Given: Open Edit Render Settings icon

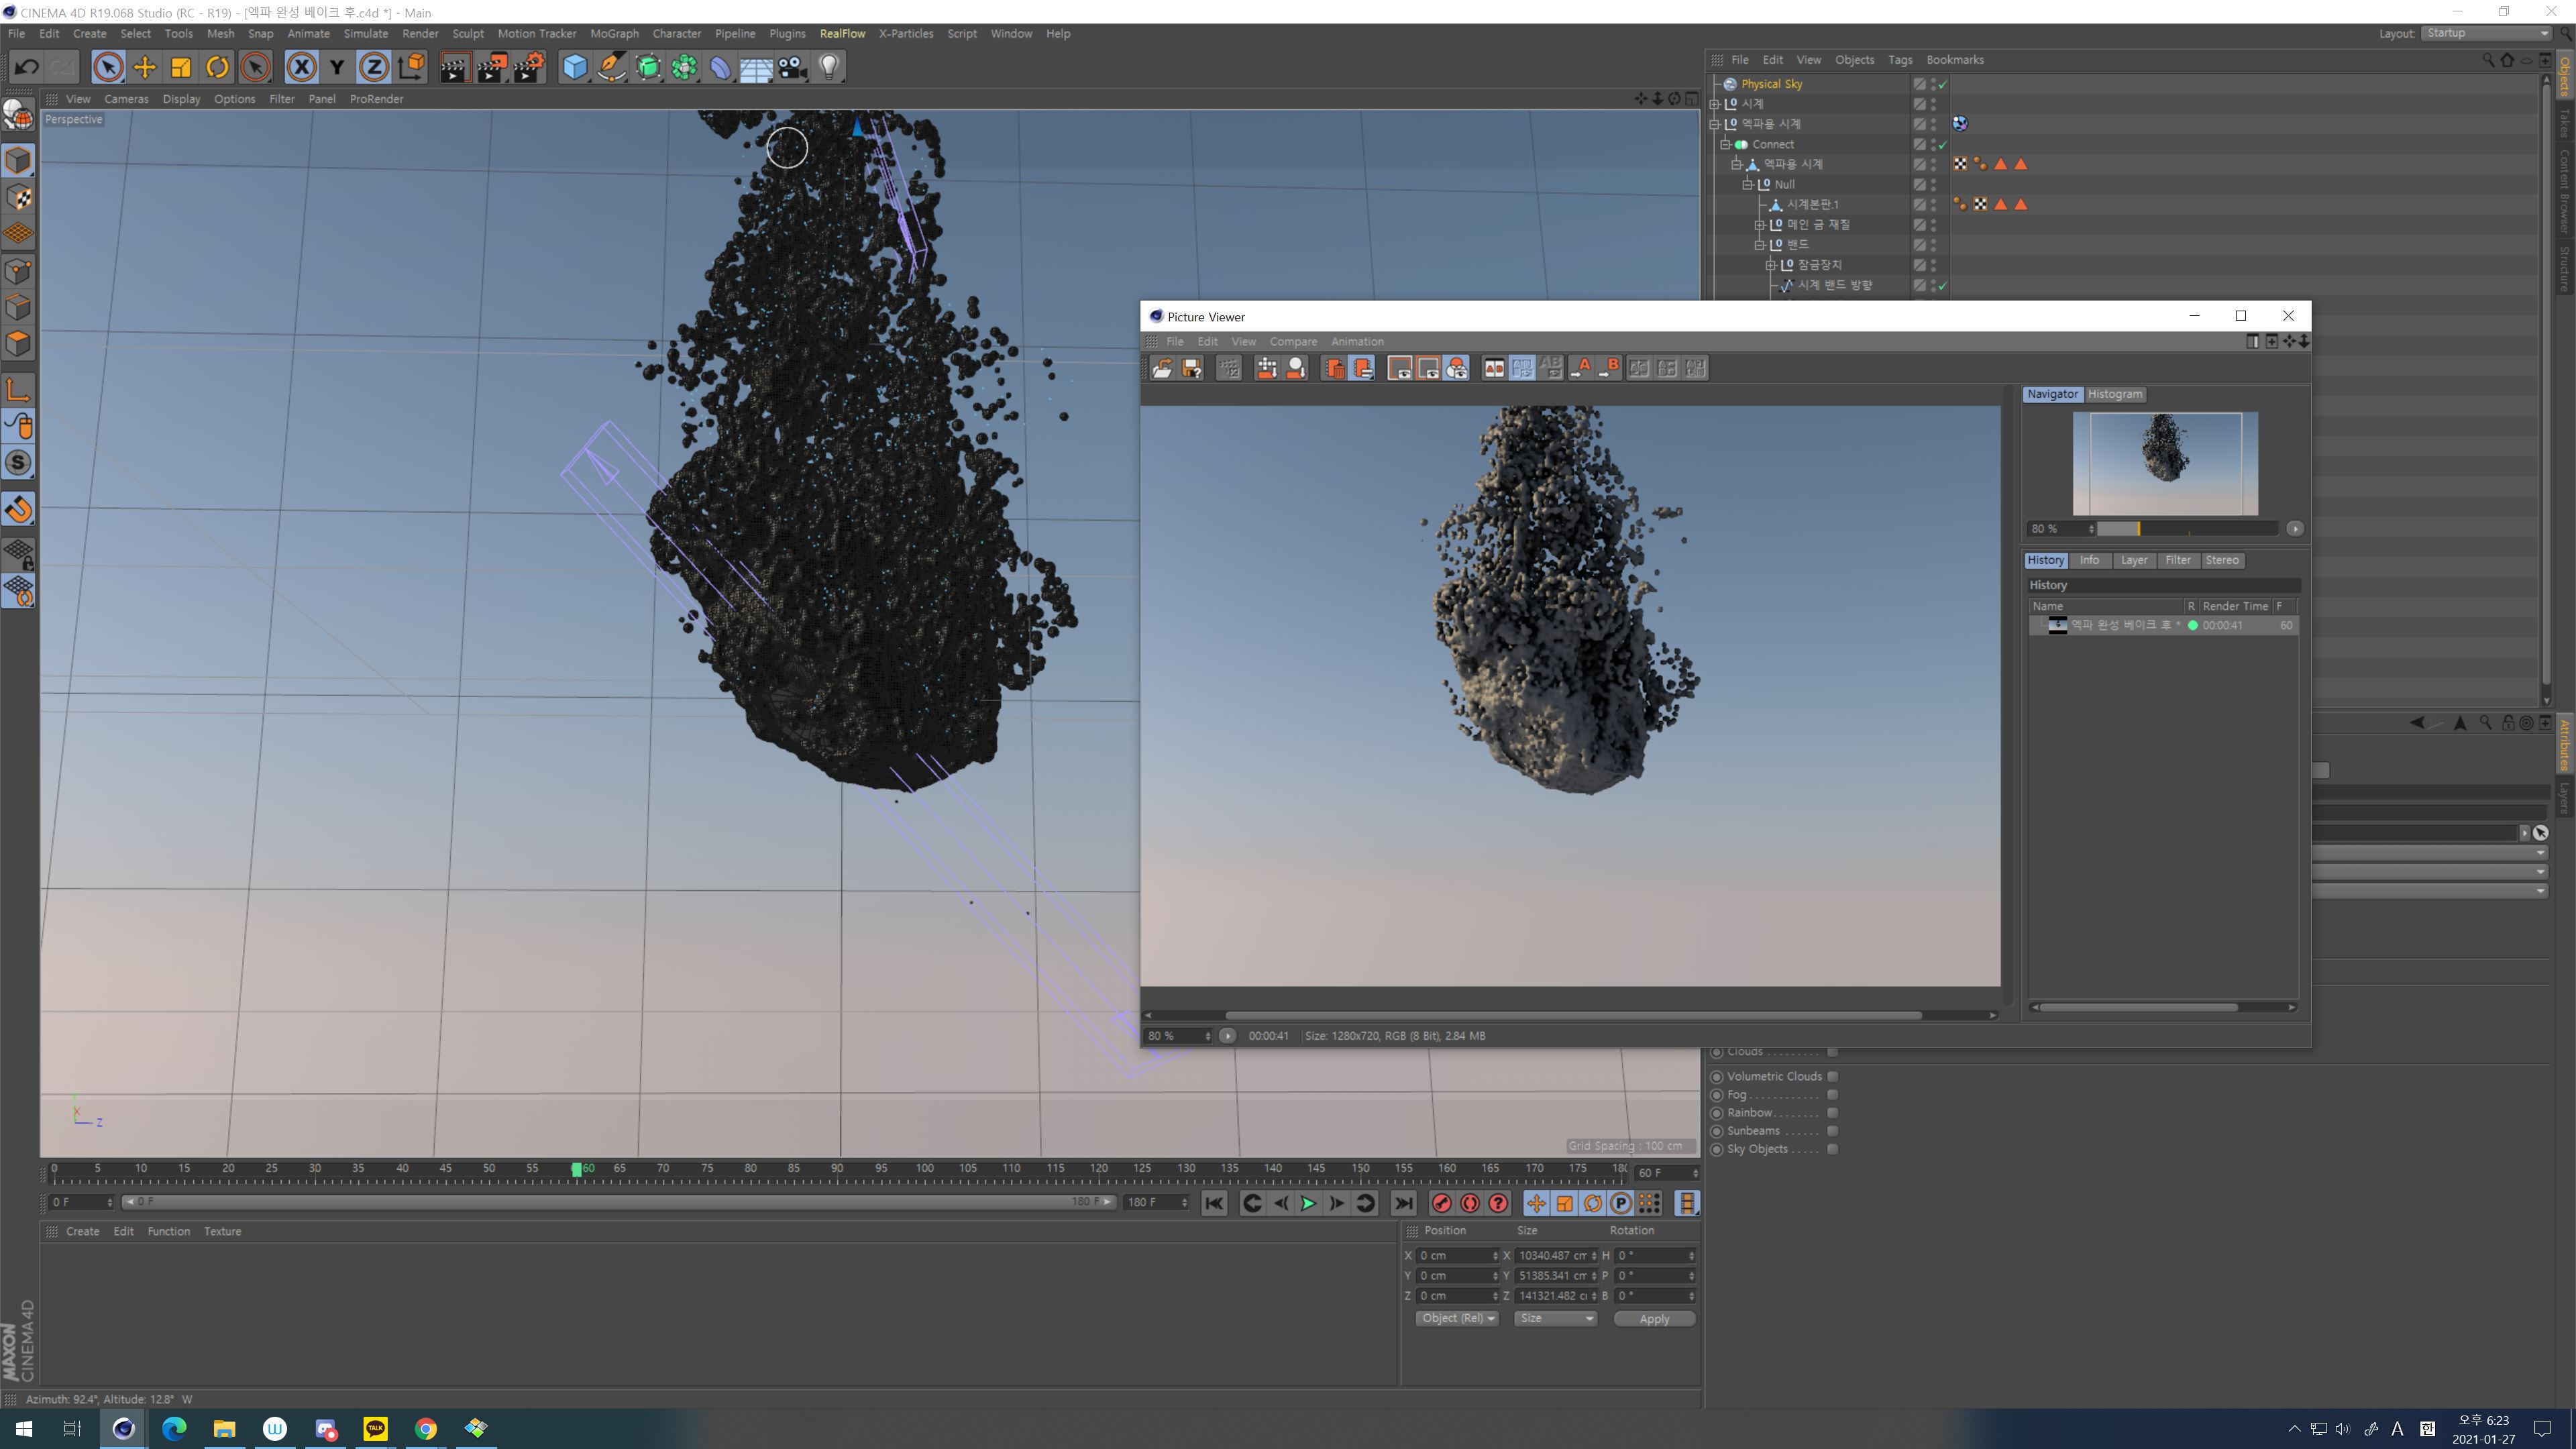Looking at the screenshot, I should pos(528,67).
